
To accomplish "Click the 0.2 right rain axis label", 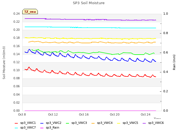I will coord(165,91).
